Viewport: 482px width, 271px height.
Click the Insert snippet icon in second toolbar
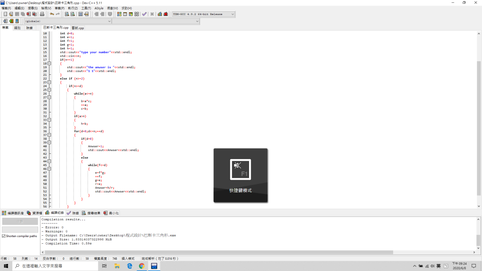tap(5, 21)
